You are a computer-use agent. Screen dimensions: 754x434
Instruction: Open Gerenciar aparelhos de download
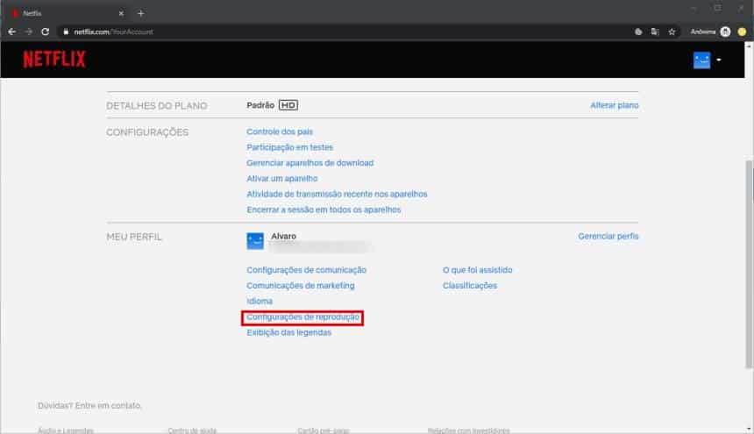tap(309, 163)
